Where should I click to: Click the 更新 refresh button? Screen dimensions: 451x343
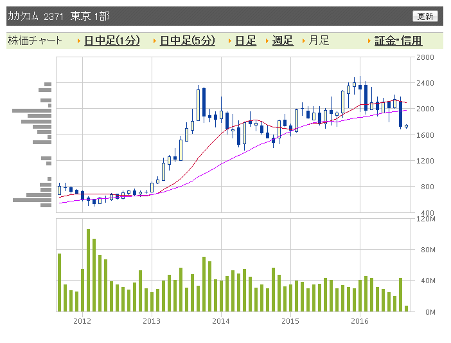click(425, 16)
